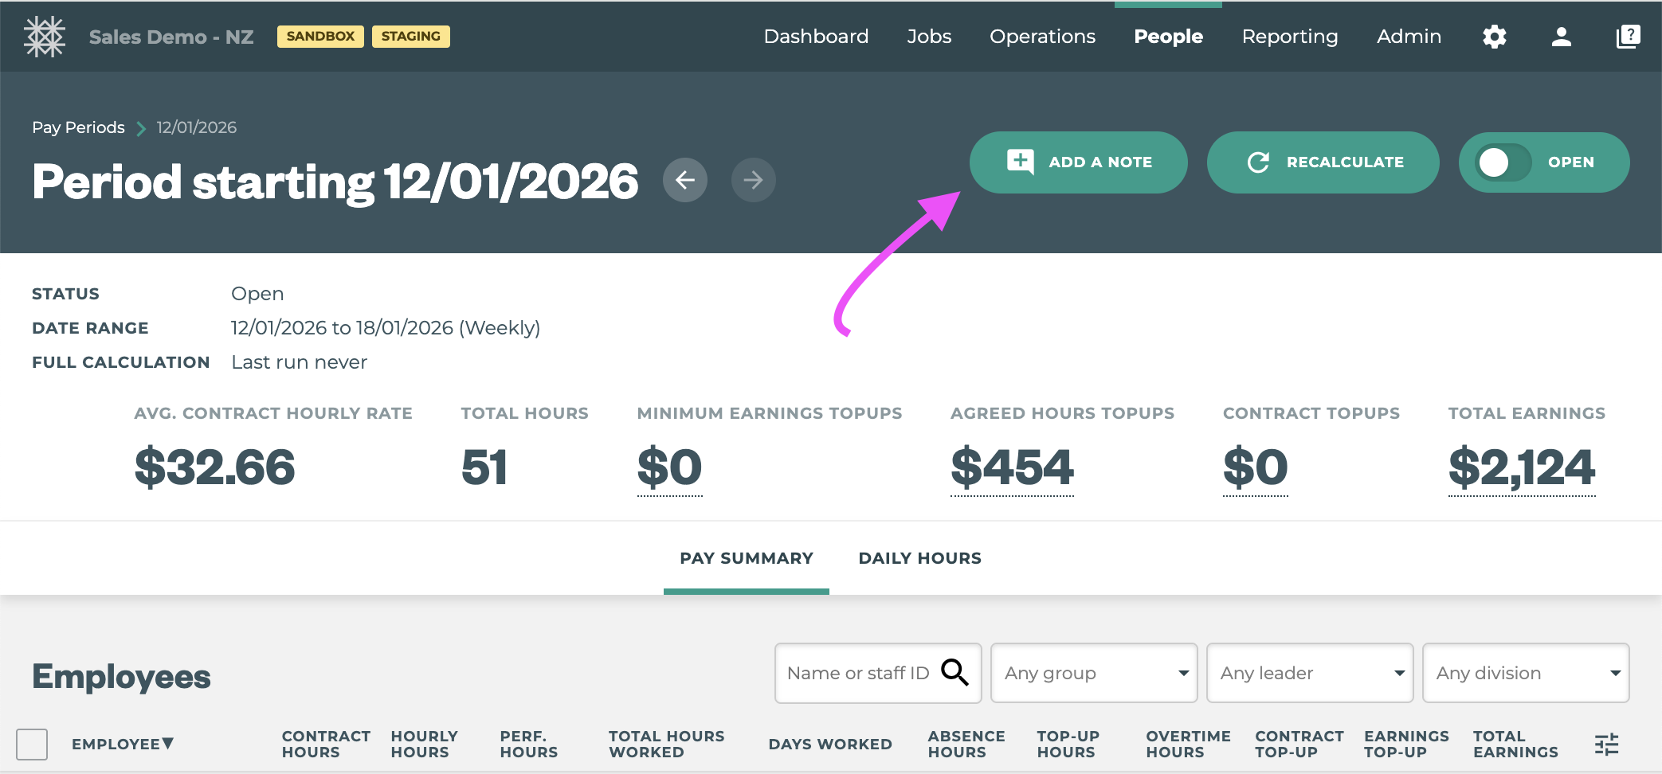Select all employees with the header checkbox
The image size is (1662, 774).
tap(33, 744)
